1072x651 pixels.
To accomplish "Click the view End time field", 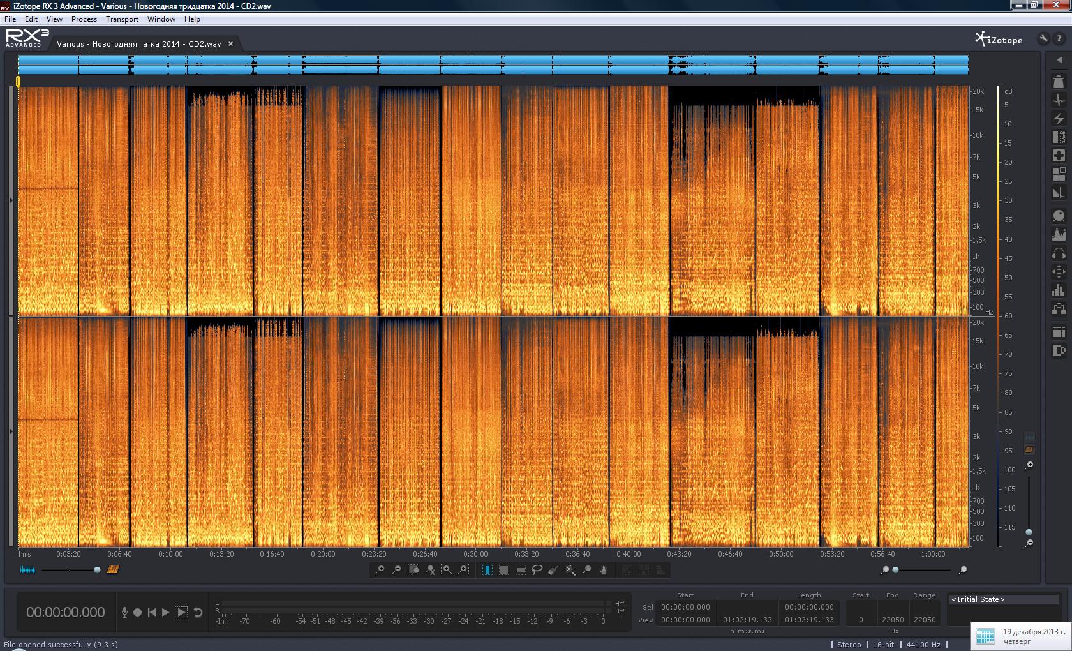I will [x=747, y=620].
